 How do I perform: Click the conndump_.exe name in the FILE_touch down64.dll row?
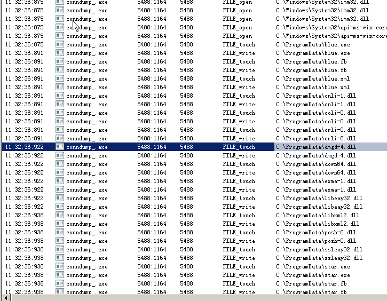click(87, 164)
